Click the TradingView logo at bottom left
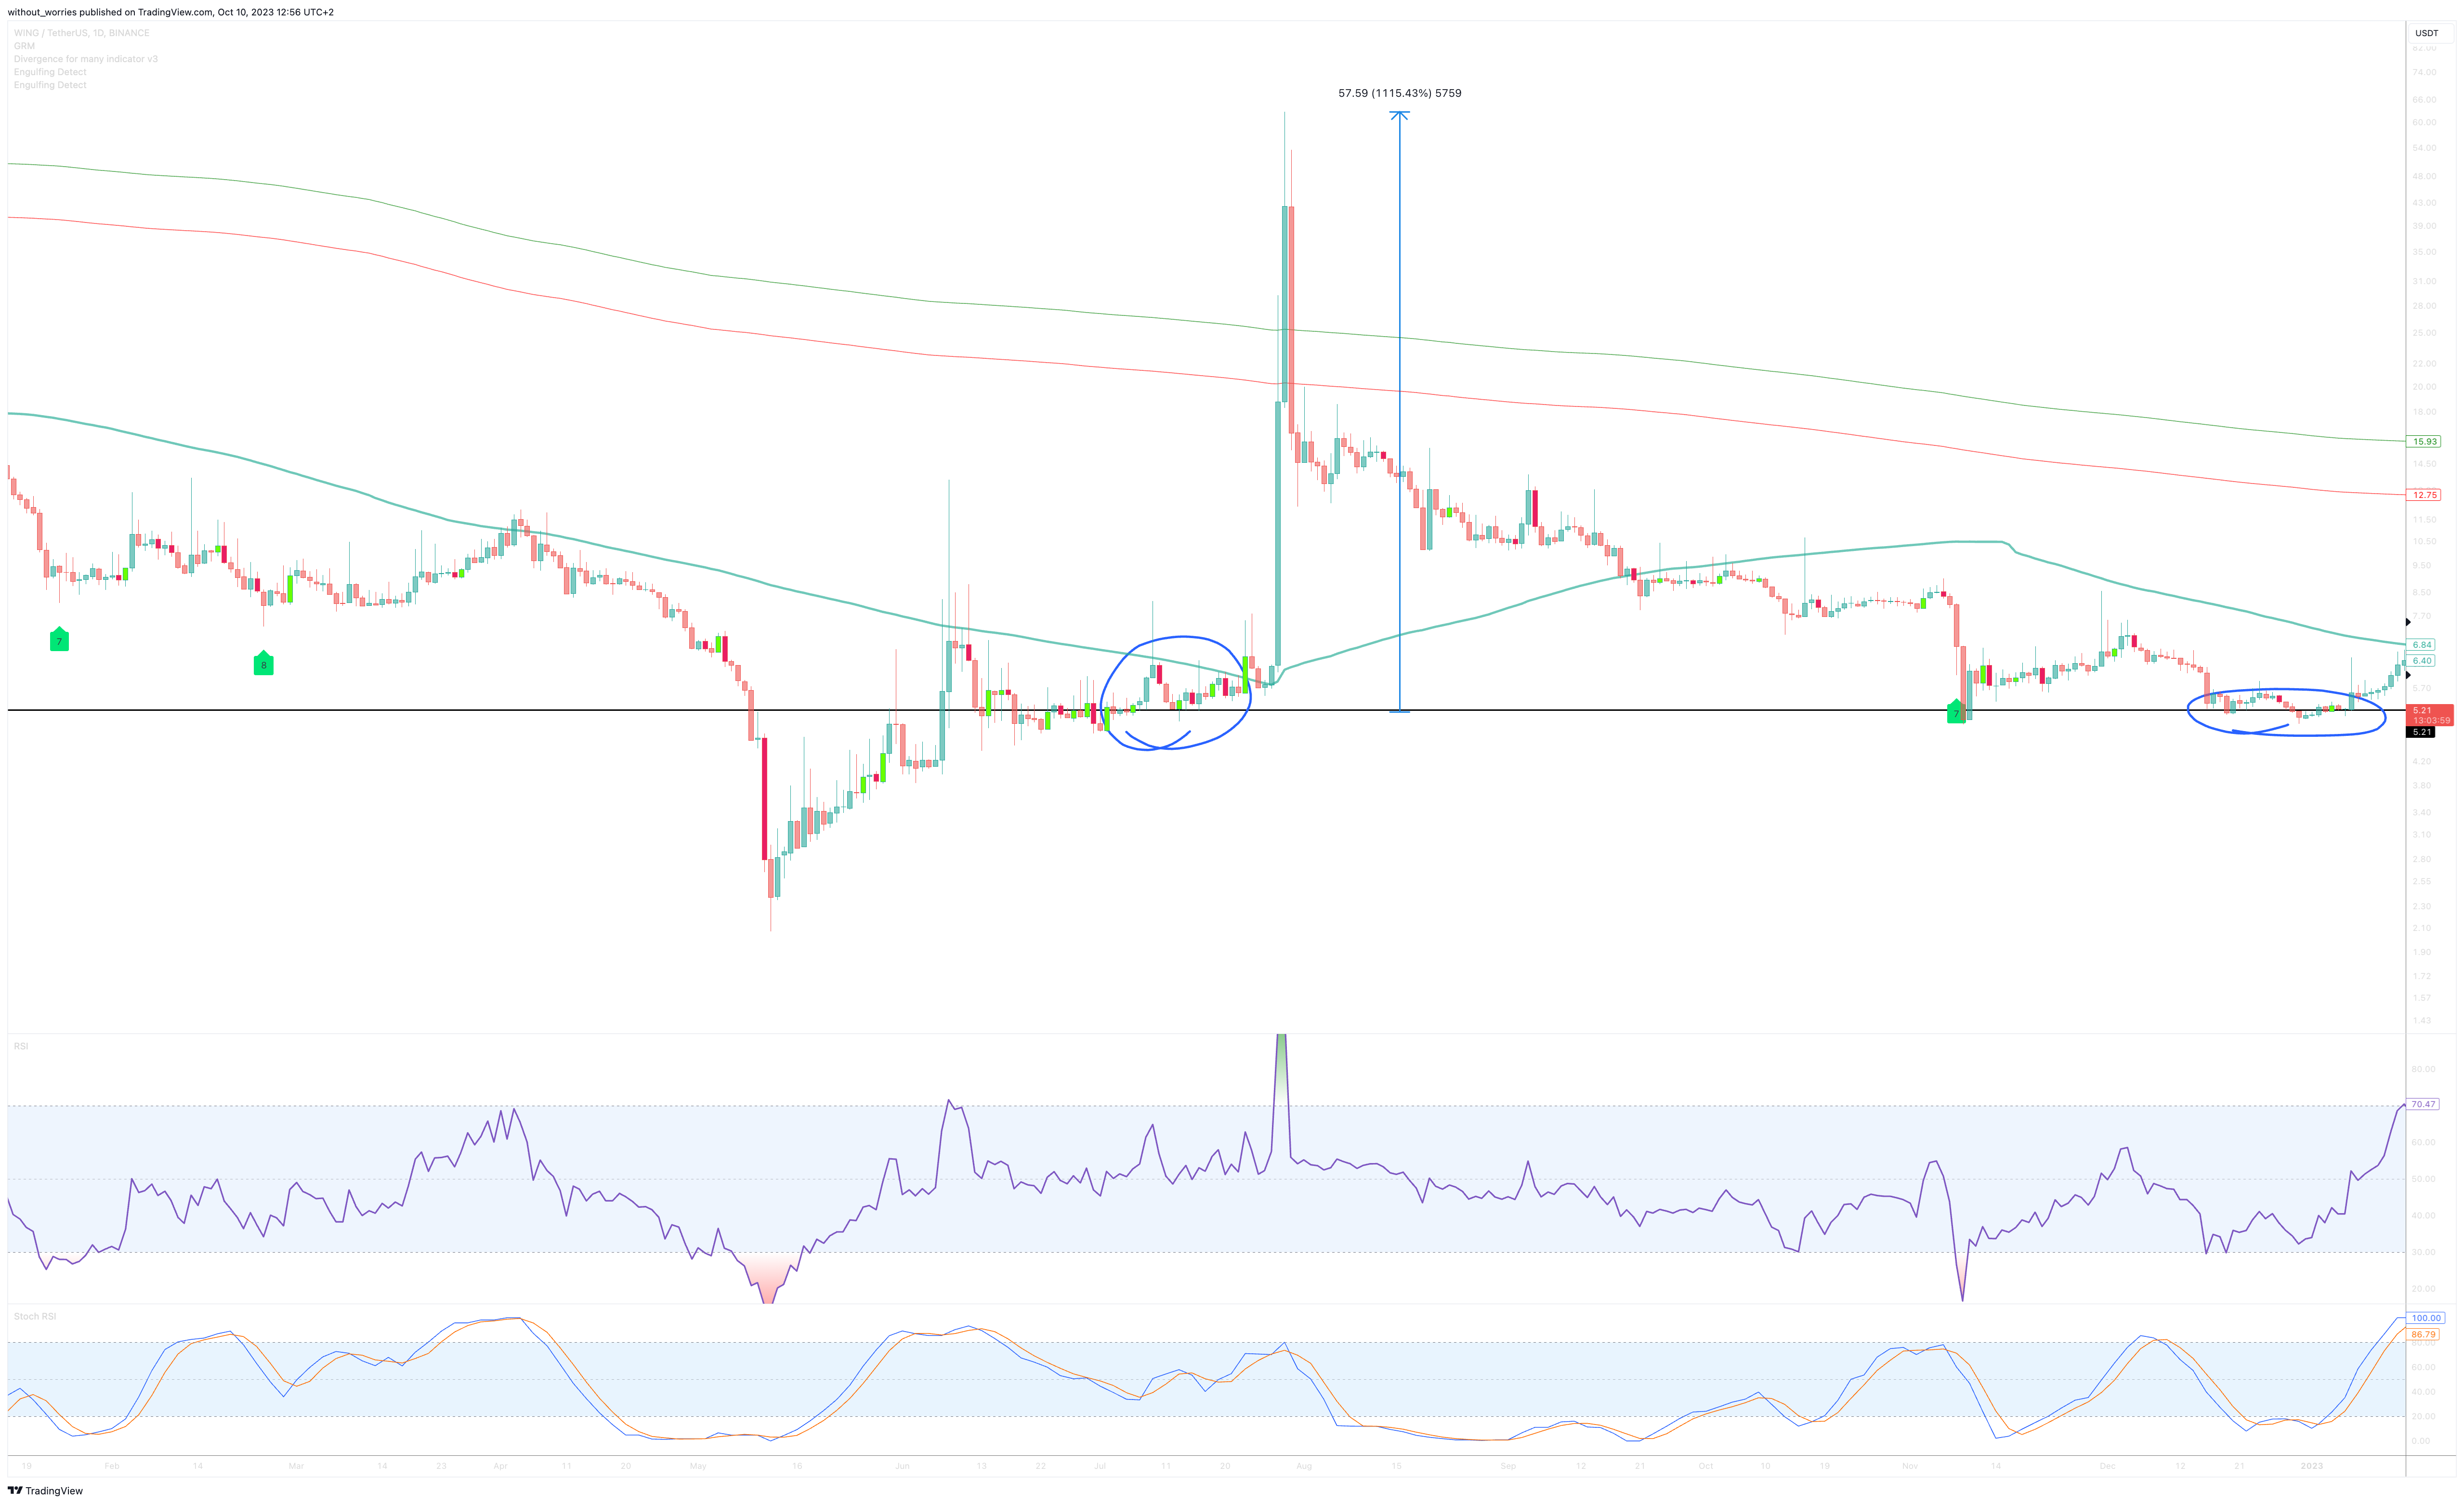The height and width of the screenshot is (1504, 2464). coord(45,1491)
